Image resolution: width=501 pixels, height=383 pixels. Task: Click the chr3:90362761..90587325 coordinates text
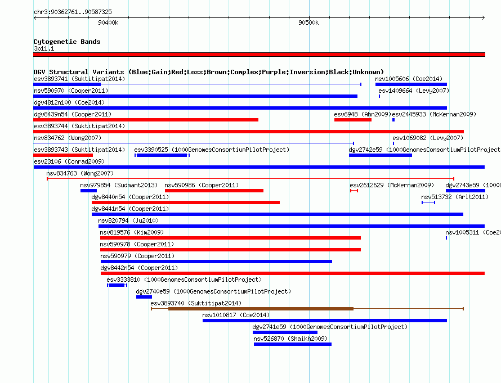(73, 12)
